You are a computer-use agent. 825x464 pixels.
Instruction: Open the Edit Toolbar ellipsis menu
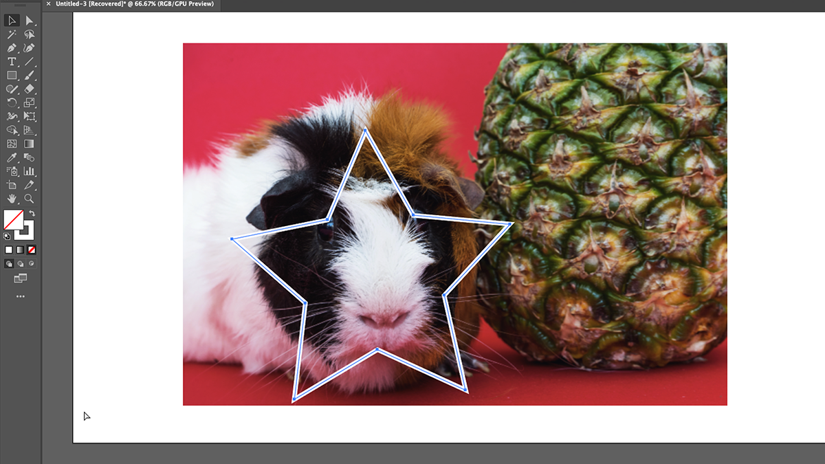coord(20,296)
